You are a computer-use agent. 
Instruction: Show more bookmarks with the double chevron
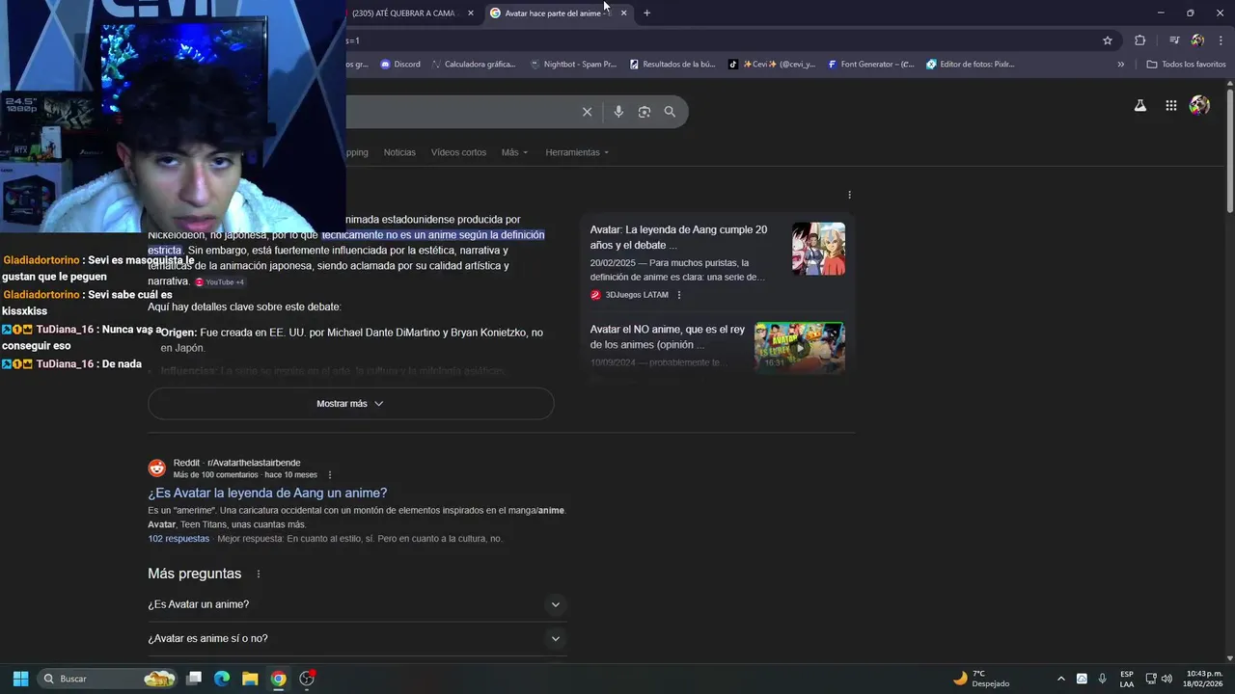point(1120,65)
